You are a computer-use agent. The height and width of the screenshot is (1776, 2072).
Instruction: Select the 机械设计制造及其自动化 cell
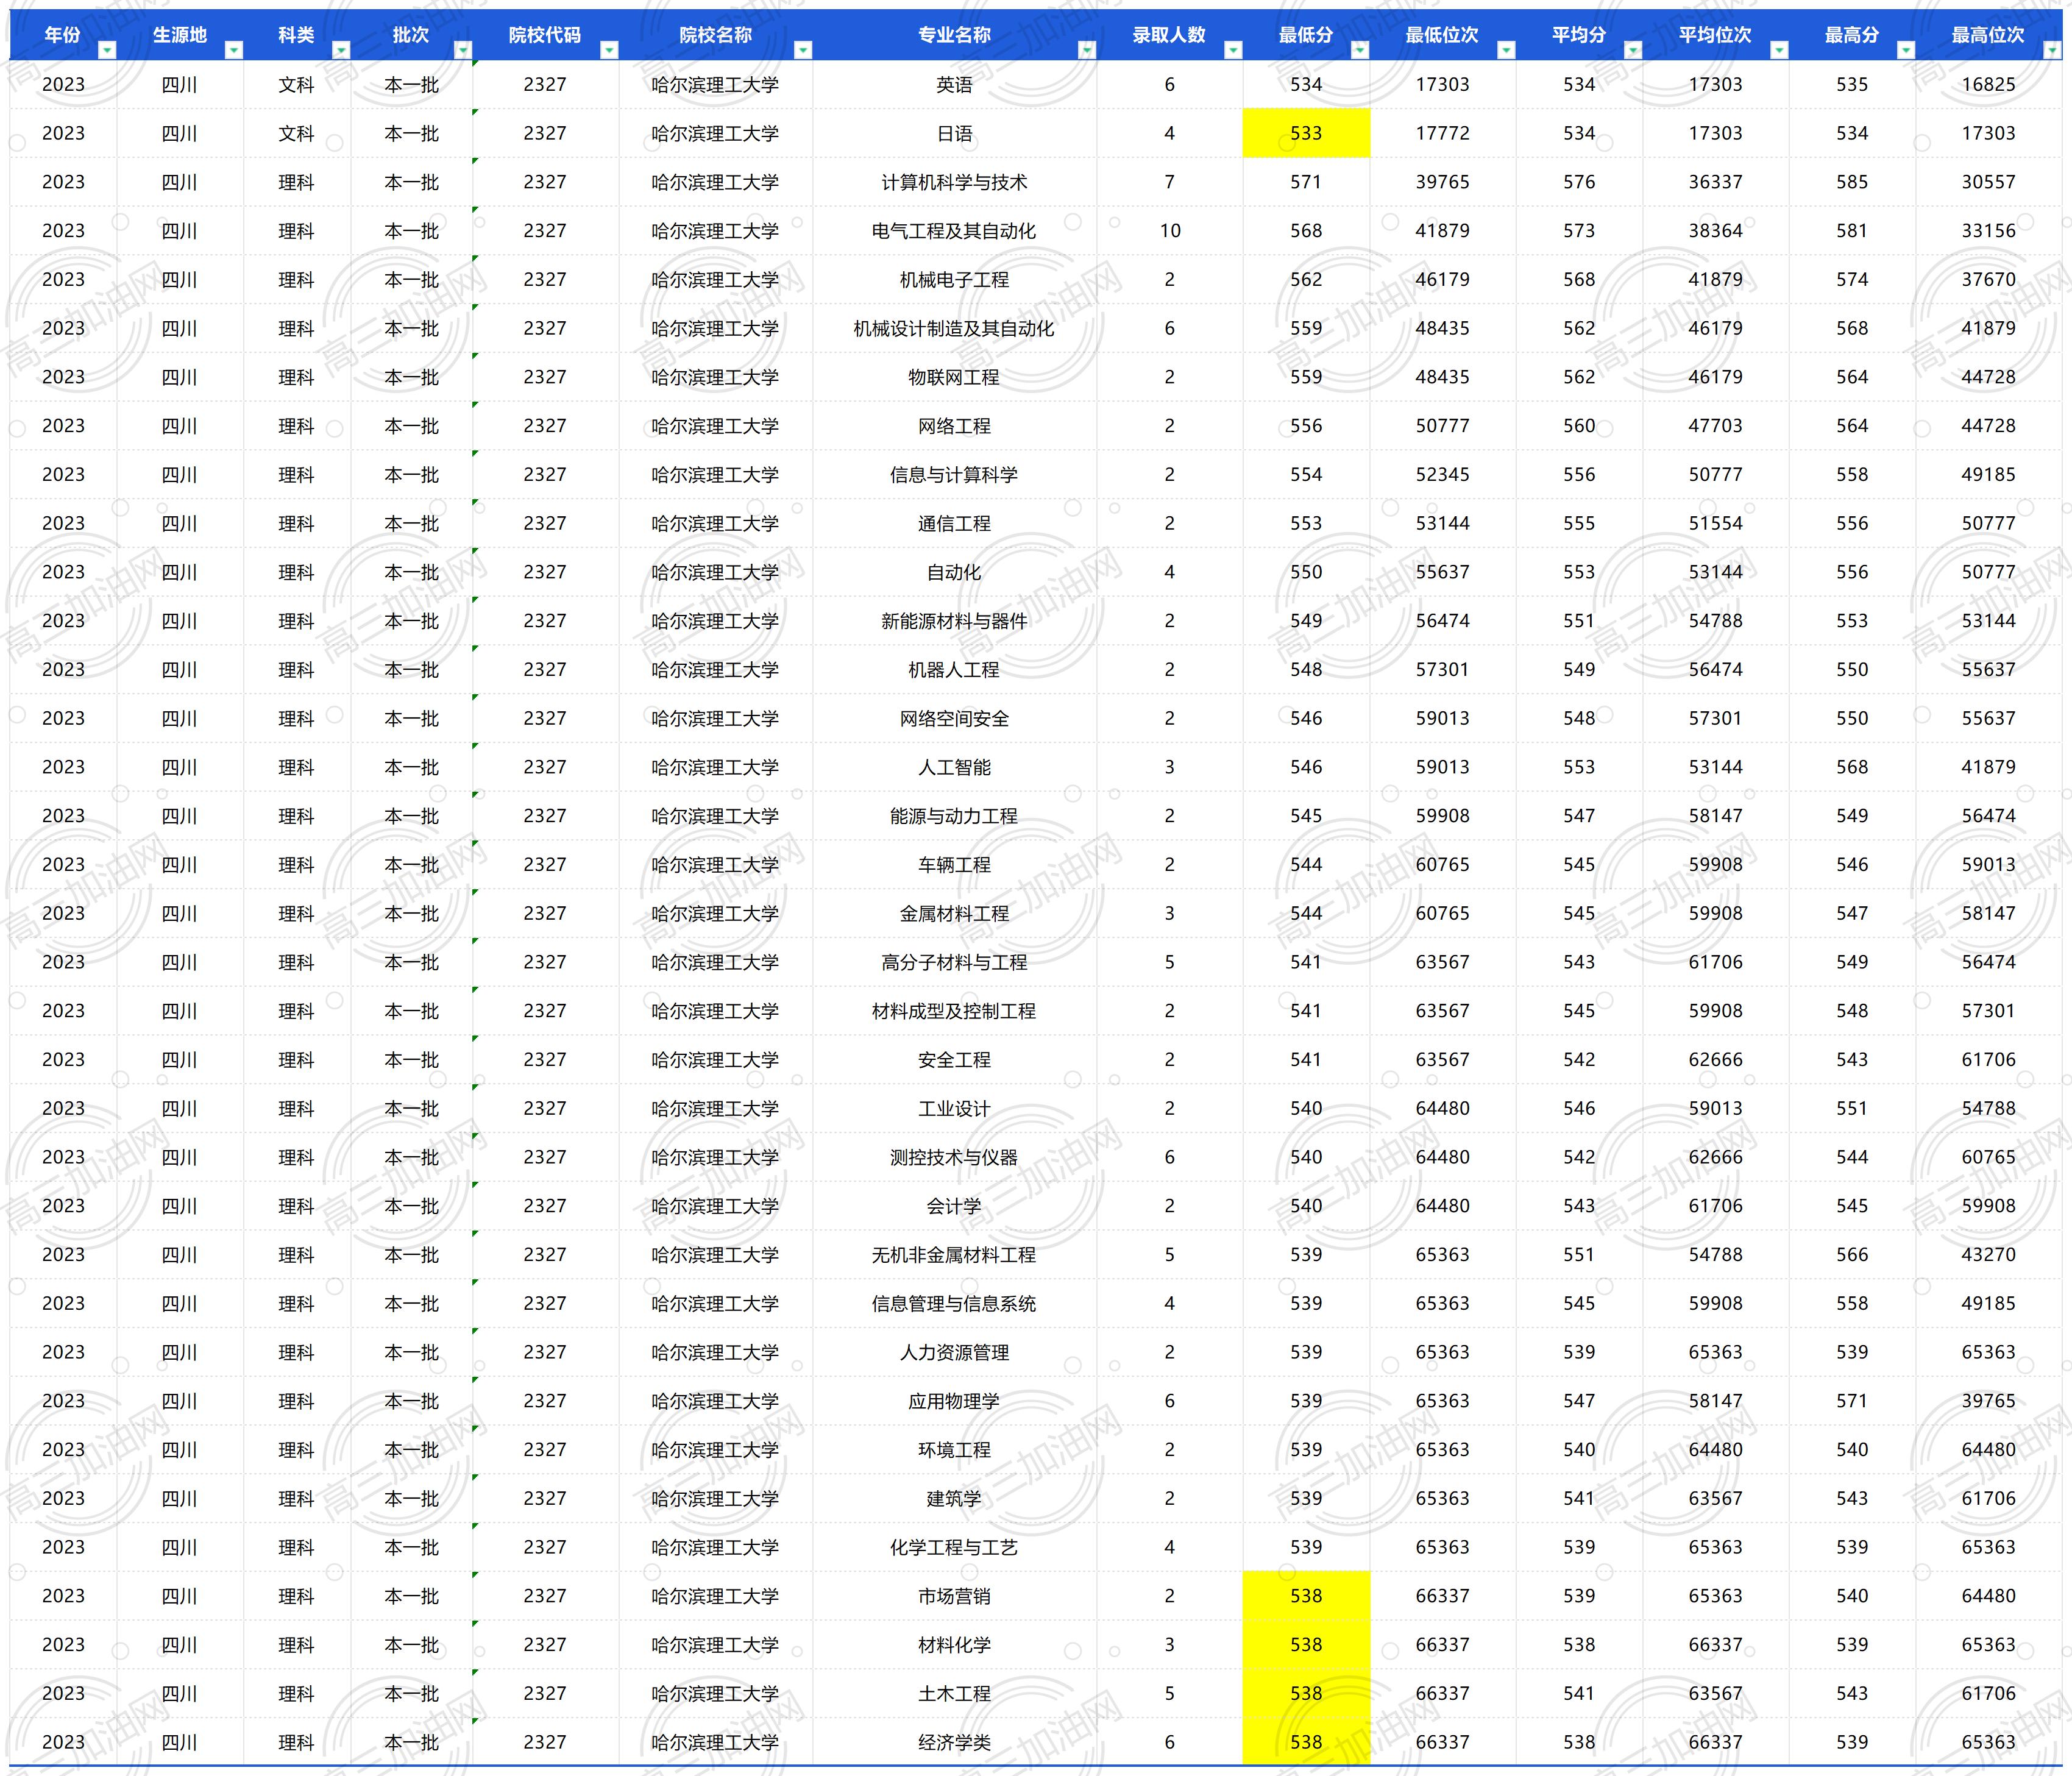tap(955, 328)
